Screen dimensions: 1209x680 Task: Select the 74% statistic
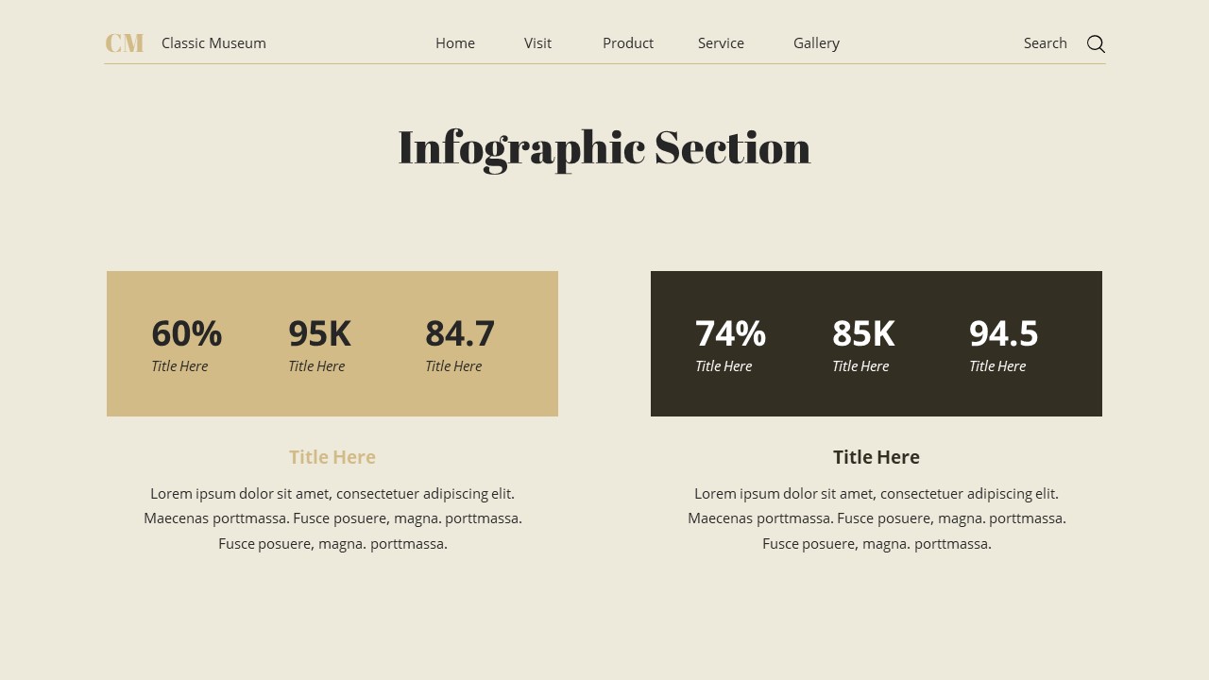coord(730,332)
